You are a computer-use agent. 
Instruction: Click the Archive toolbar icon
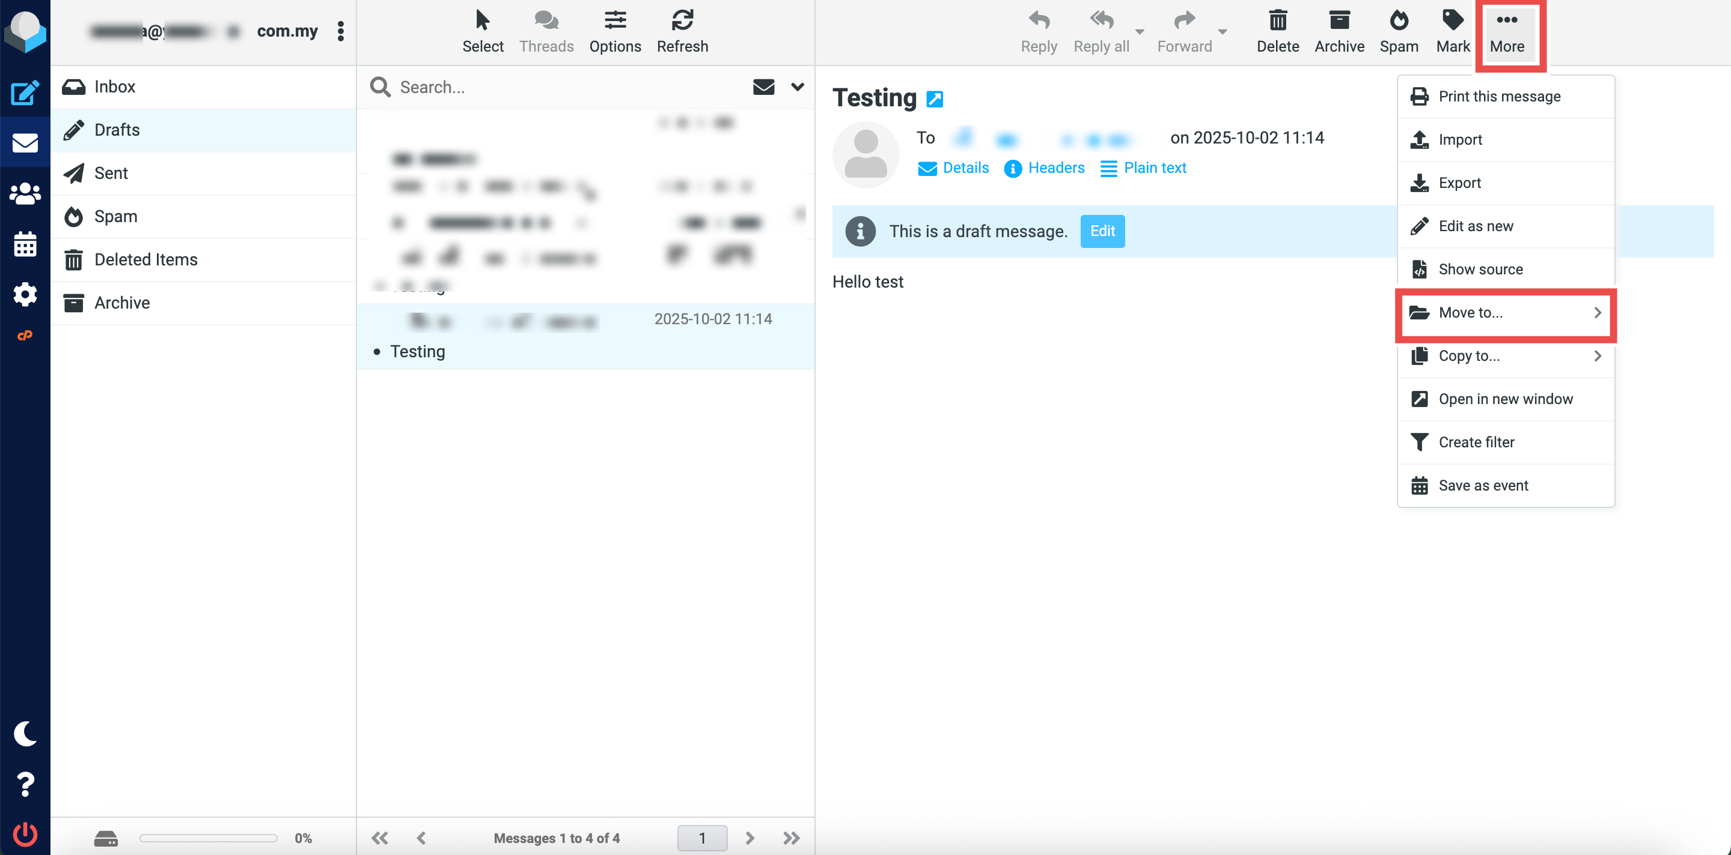click(1339, 31)
